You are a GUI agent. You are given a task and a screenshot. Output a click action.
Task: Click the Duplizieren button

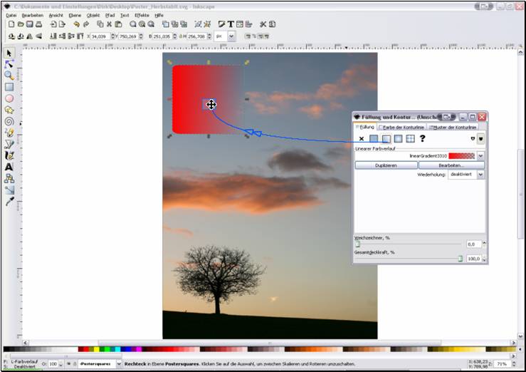click(x=385, y=165)
